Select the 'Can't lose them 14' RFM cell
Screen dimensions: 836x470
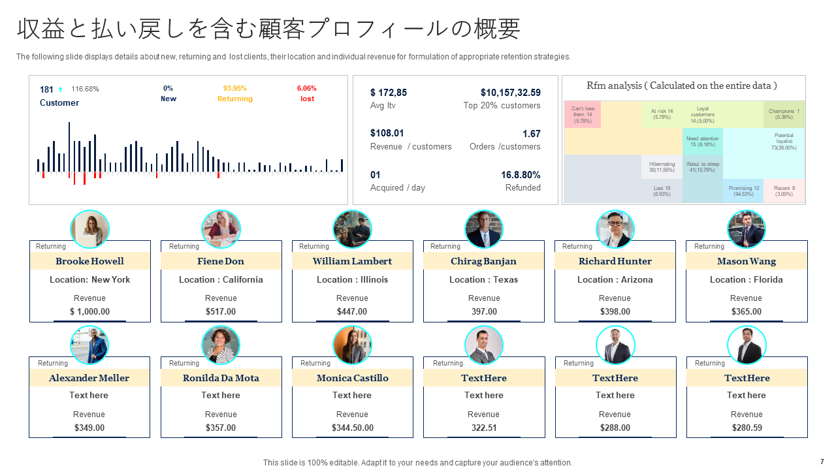pos(583,114)
